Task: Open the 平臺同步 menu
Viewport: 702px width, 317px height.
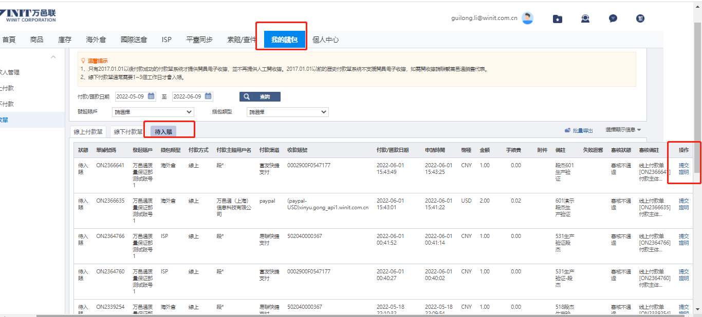Action: [199, 39]
